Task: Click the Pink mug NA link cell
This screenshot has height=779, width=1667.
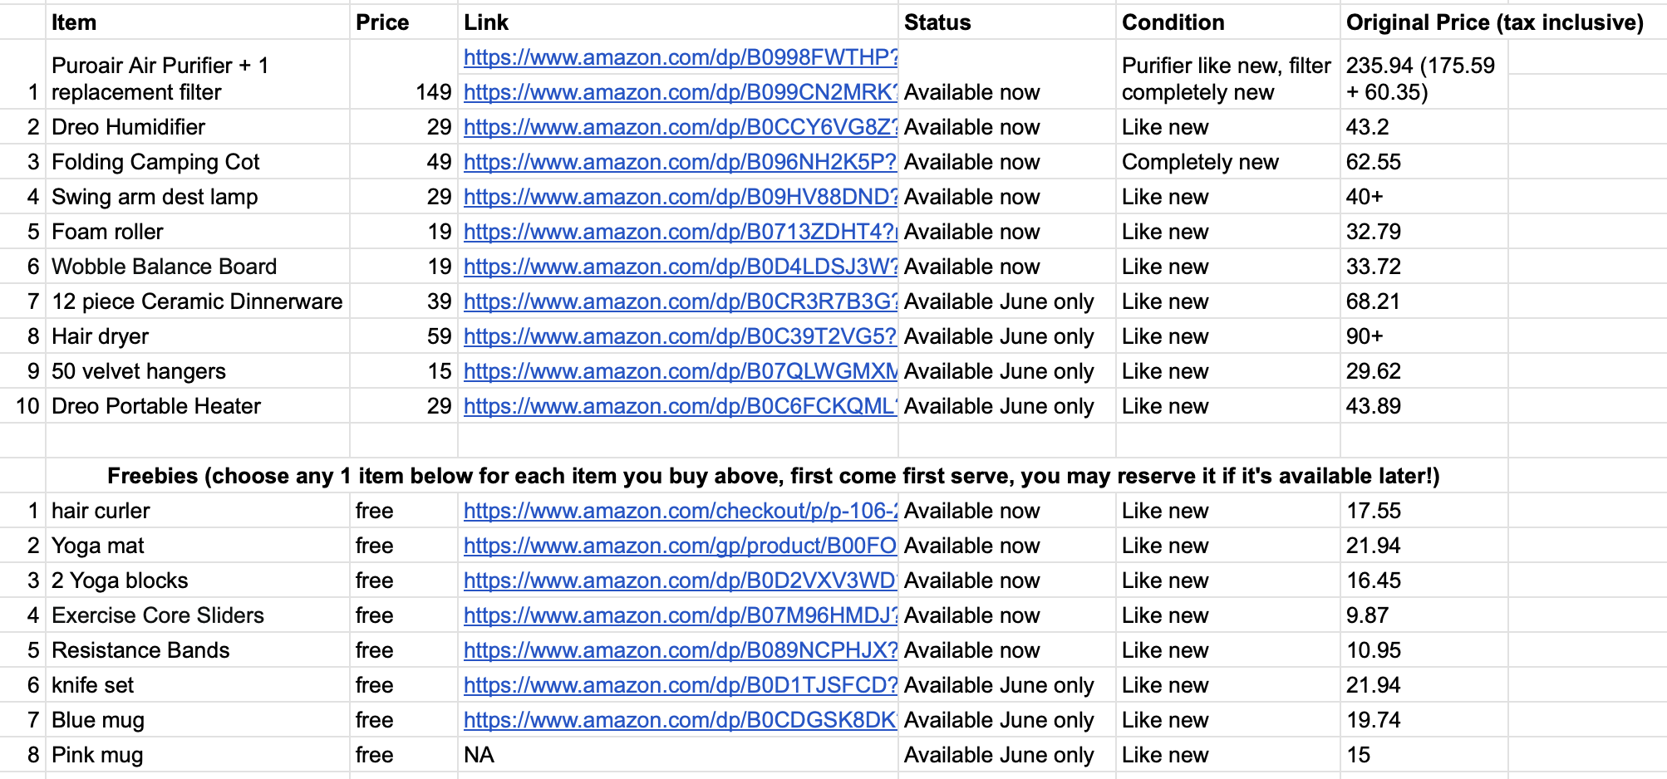Action: 677,755
